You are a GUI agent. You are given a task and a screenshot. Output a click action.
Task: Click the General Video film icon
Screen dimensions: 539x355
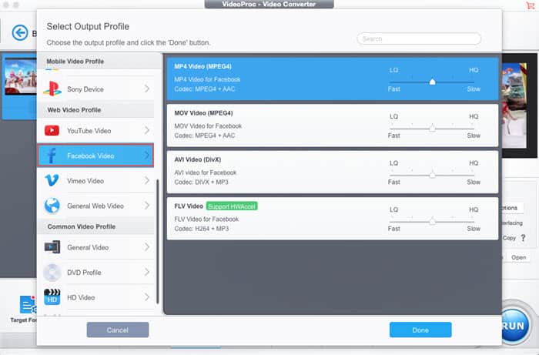pyautogui.click(x=52, y=247)
